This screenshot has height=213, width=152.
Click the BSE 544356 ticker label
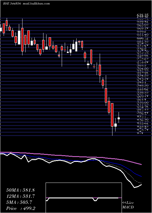[x=12, y=4]
